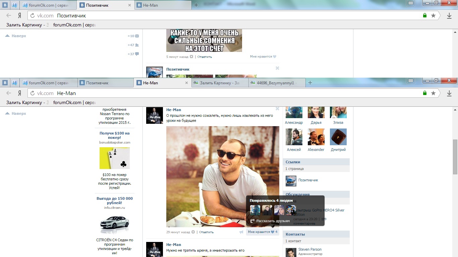Click the +10 messages envelope icon

click(137, 36)
